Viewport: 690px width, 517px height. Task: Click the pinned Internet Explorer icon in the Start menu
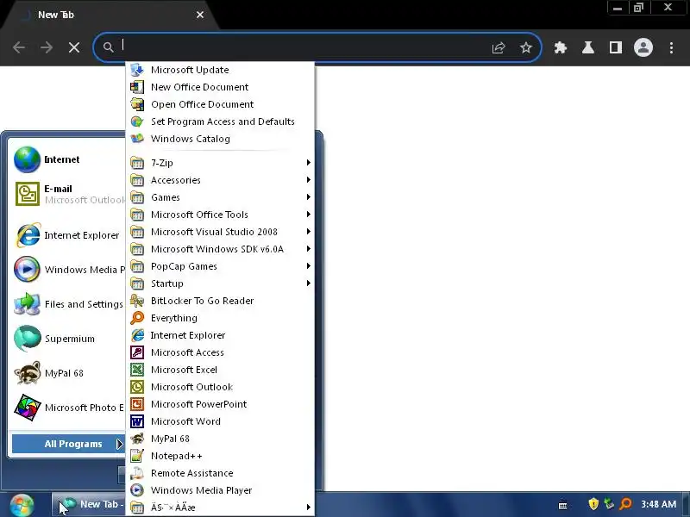[28, 235]
